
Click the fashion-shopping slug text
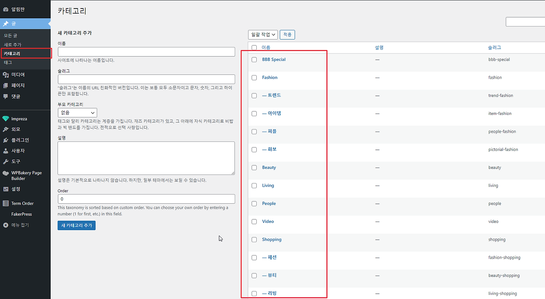(505, 257)
